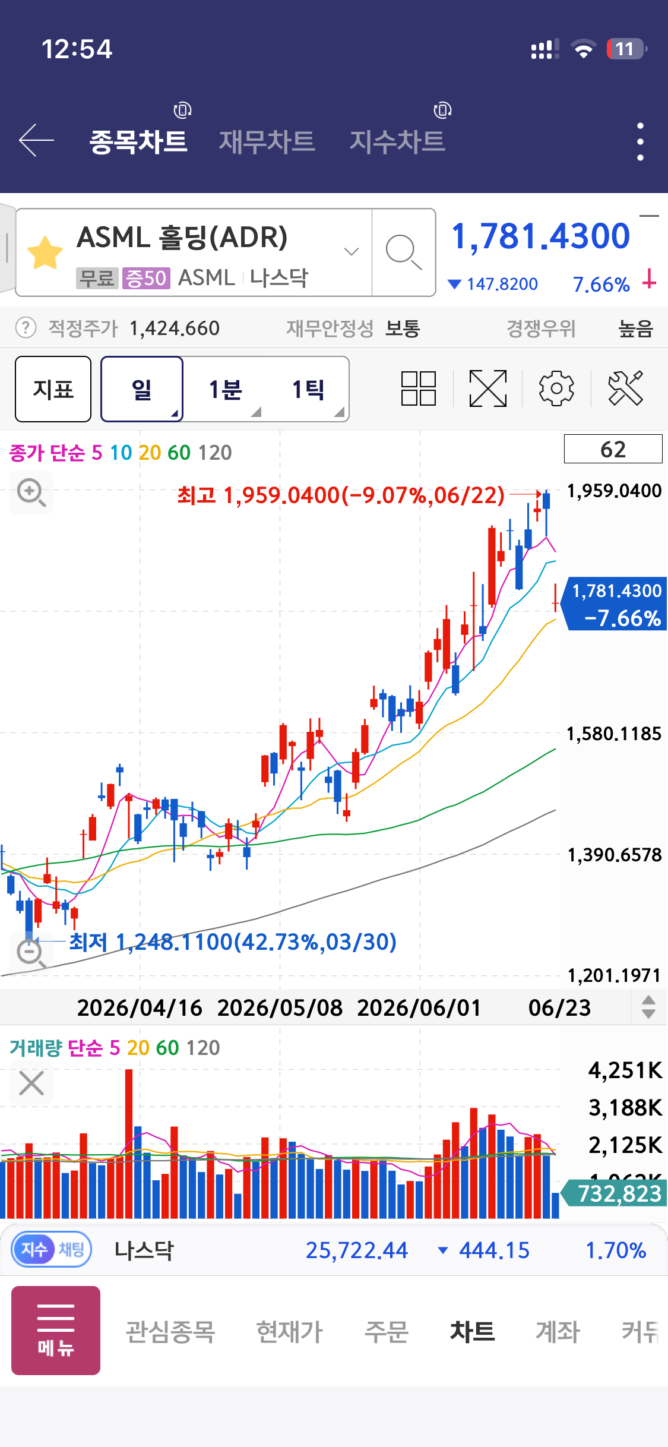Viewport: 668px width, 1447px height.
Task: Pull the left side drawer handle
Action: pos(7,248)
